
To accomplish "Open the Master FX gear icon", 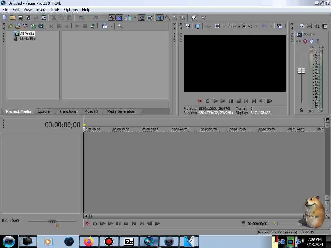I will pyautogui.click(x=305, y=41).
